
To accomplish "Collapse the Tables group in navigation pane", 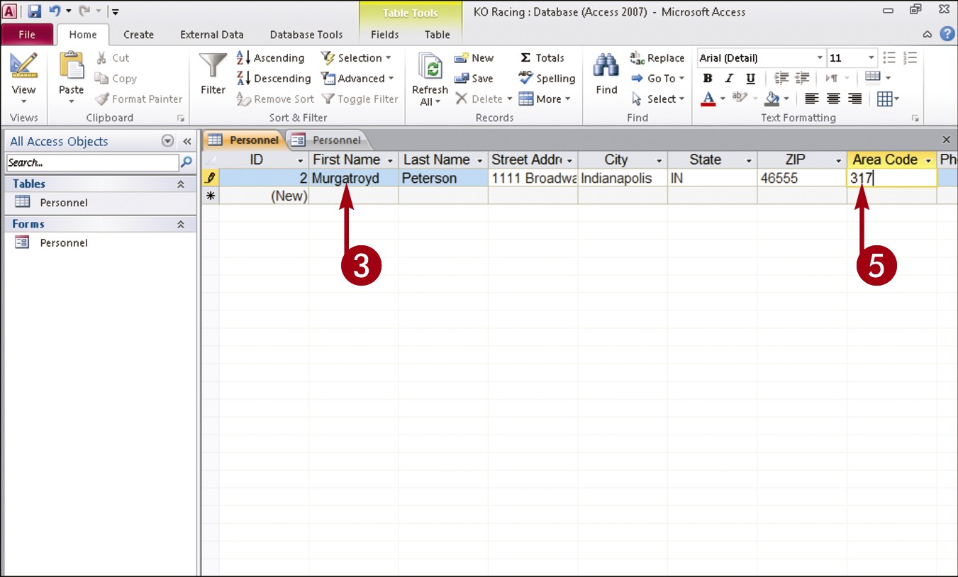I will [181, 184].
